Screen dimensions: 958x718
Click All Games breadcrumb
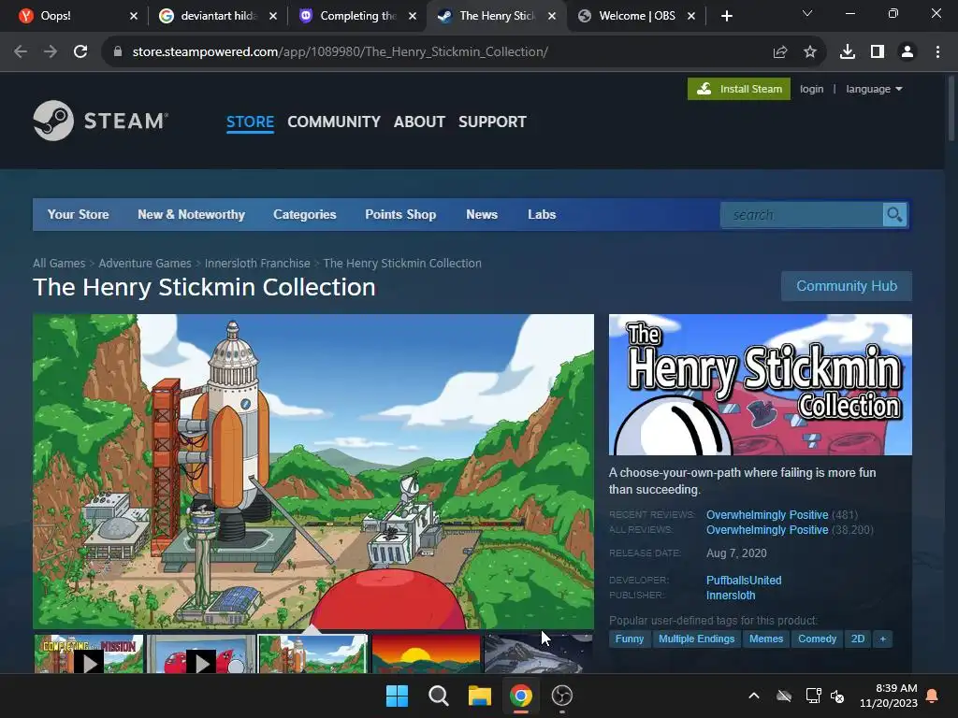[x=59, y=263]
